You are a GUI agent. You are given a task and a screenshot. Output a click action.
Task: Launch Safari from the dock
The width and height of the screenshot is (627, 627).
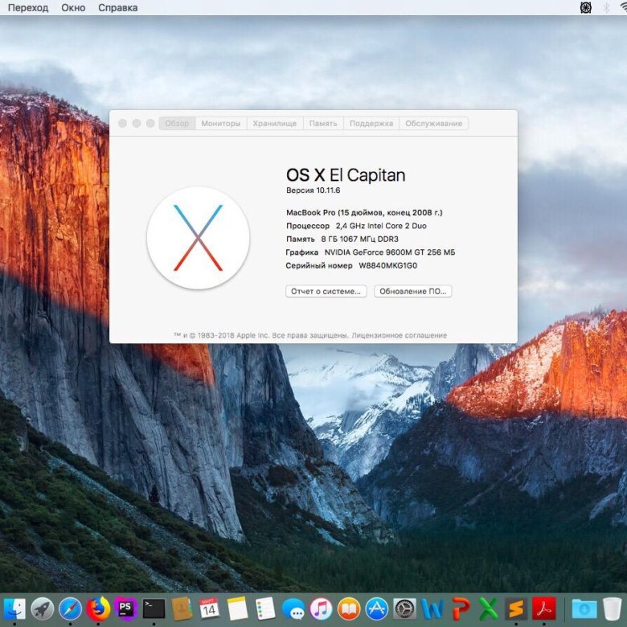pos(70,609)
